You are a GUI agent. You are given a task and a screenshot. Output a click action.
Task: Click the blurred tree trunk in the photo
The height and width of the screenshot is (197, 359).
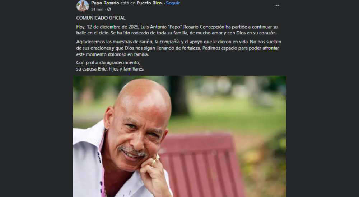pyautogui.click(x=178, y=96)
